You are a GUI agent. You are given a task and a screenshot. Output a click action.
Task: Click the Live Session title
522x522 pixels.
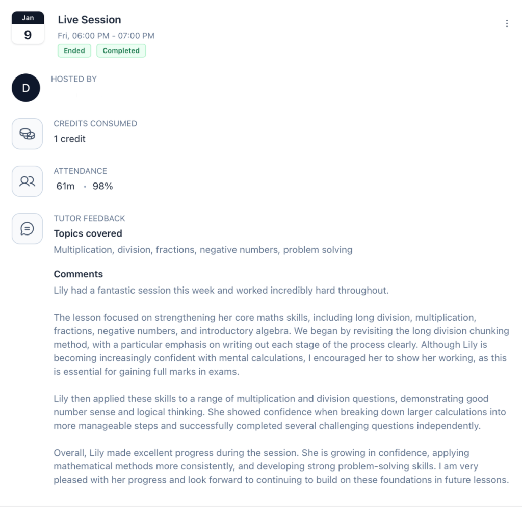point(90,20)
